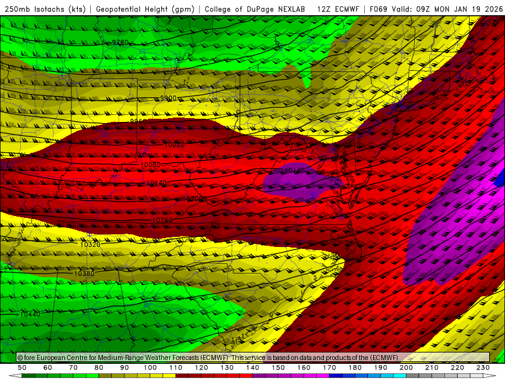Click the 190 knot legend value
This screenshot has height=379, width=505.
click(x=381, y=368)
